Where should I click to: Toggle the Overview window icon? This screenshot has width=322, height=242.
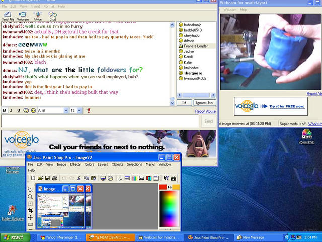click(x=156, y=178)
